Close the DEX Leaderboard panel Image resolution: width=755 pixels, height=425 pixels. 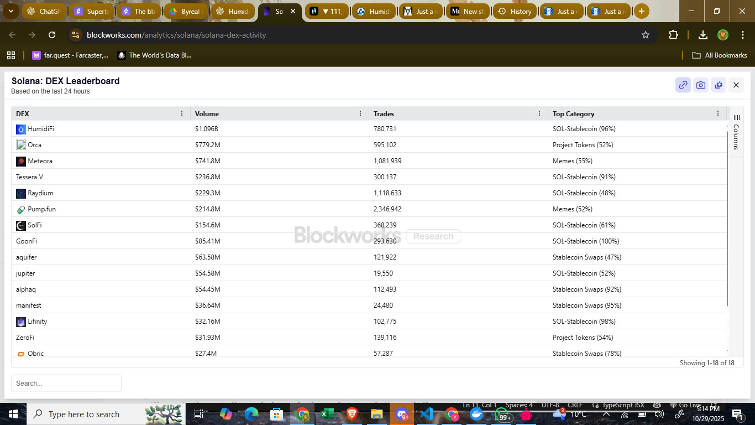pyautogui.click(x=736, y=85)
